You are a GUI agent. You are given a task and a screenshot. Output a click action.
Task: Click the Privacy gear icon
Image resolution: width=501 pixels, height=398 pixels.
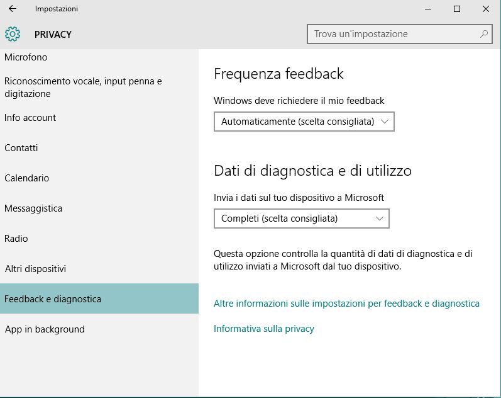pos(13,34)
